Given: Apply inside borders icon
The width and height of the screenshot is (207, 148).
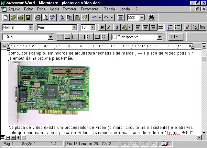Looking at the screenshot, I should pos(90,37).
